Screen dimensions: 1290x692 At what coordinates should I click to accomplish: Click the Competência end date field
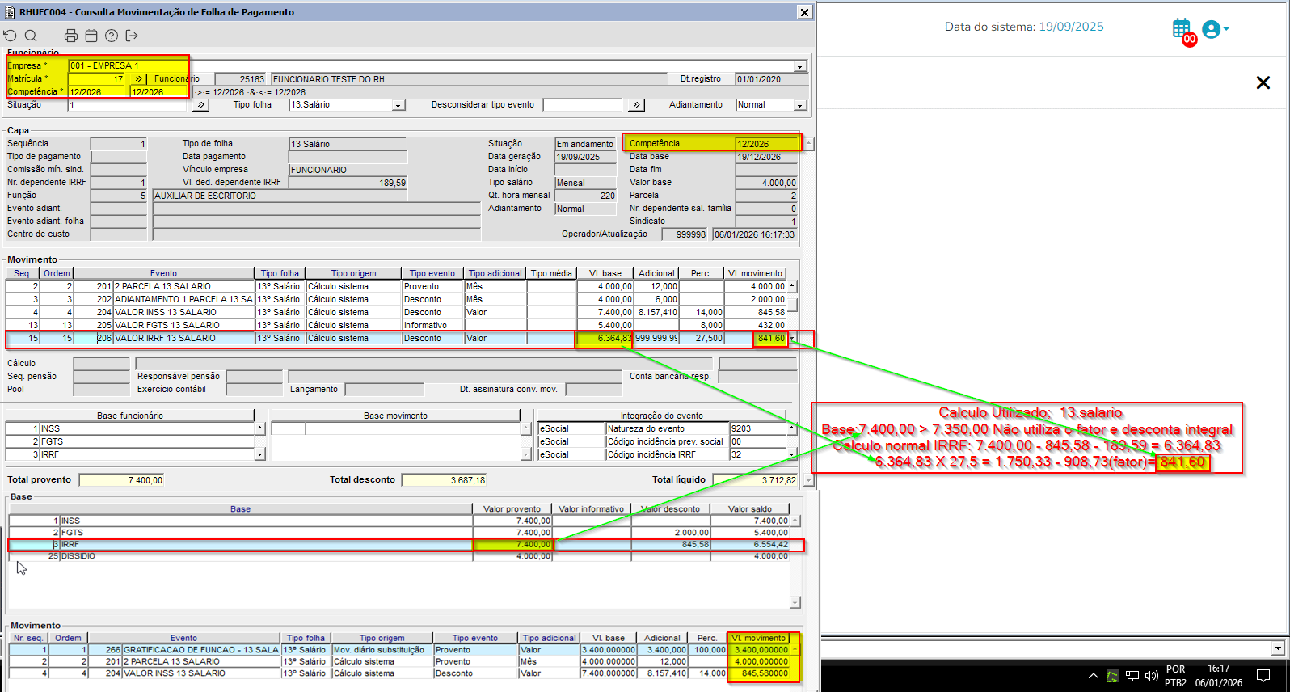159,92
